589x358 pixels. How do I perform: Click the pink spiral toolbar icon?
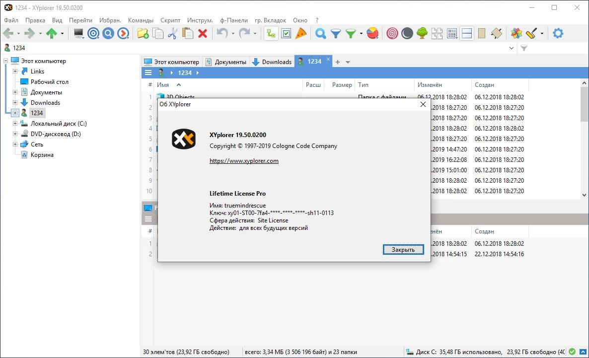coord(392,33)
